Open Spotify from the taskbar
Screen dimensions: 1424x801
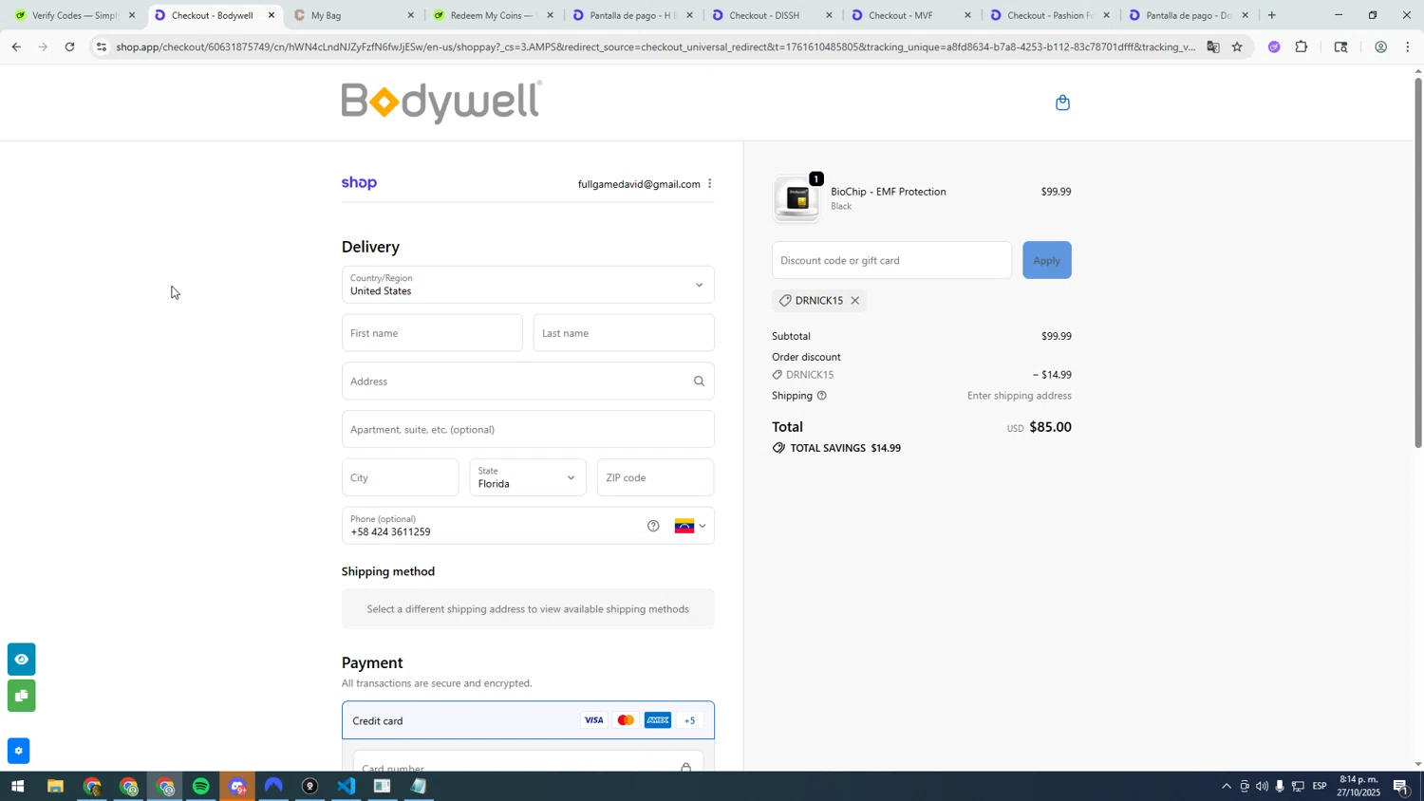tap(201, 787)
